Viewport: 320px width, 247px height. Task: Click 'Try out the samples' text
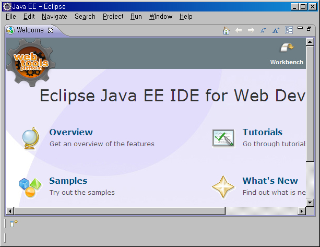(82, 193)
